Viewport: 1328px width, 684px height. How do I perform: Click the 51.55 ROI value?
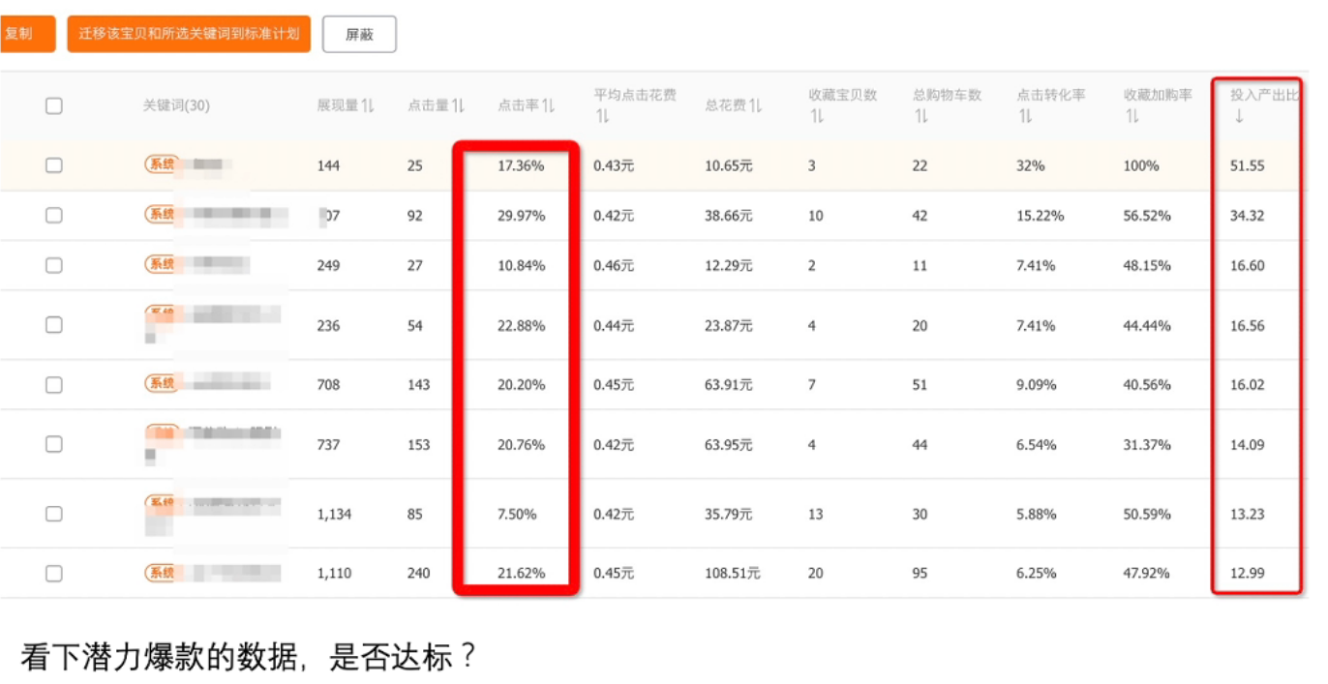pyautogui.click(x=1247, y=165)
